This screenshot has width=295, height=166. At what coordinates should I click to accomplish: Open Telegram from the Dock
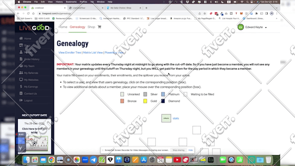coord(93,160)
